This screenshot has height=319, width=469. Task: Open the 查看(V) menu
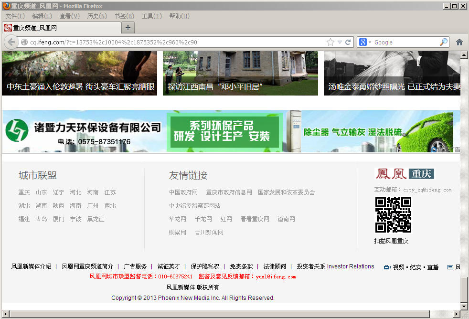click(69, 16)
